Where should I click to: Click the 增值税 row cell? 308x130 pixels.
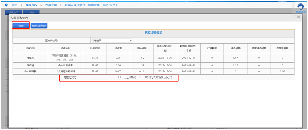31,58
